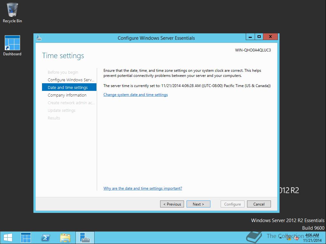Image resolution: width=326 pixels, height=244 pixels.
Task: Advance with the Next button
Action: (198, 204)
